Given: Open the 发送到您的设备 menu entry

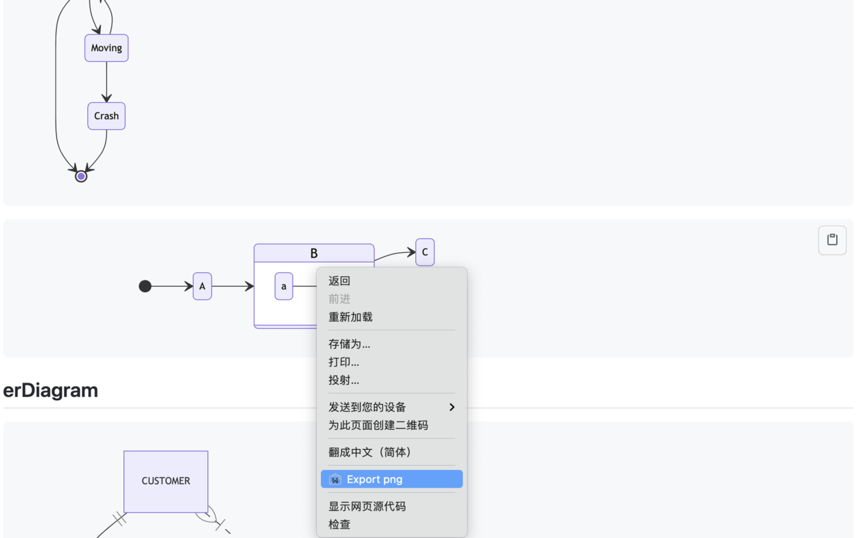Looking at the screenshot, I should click(391, 408).
